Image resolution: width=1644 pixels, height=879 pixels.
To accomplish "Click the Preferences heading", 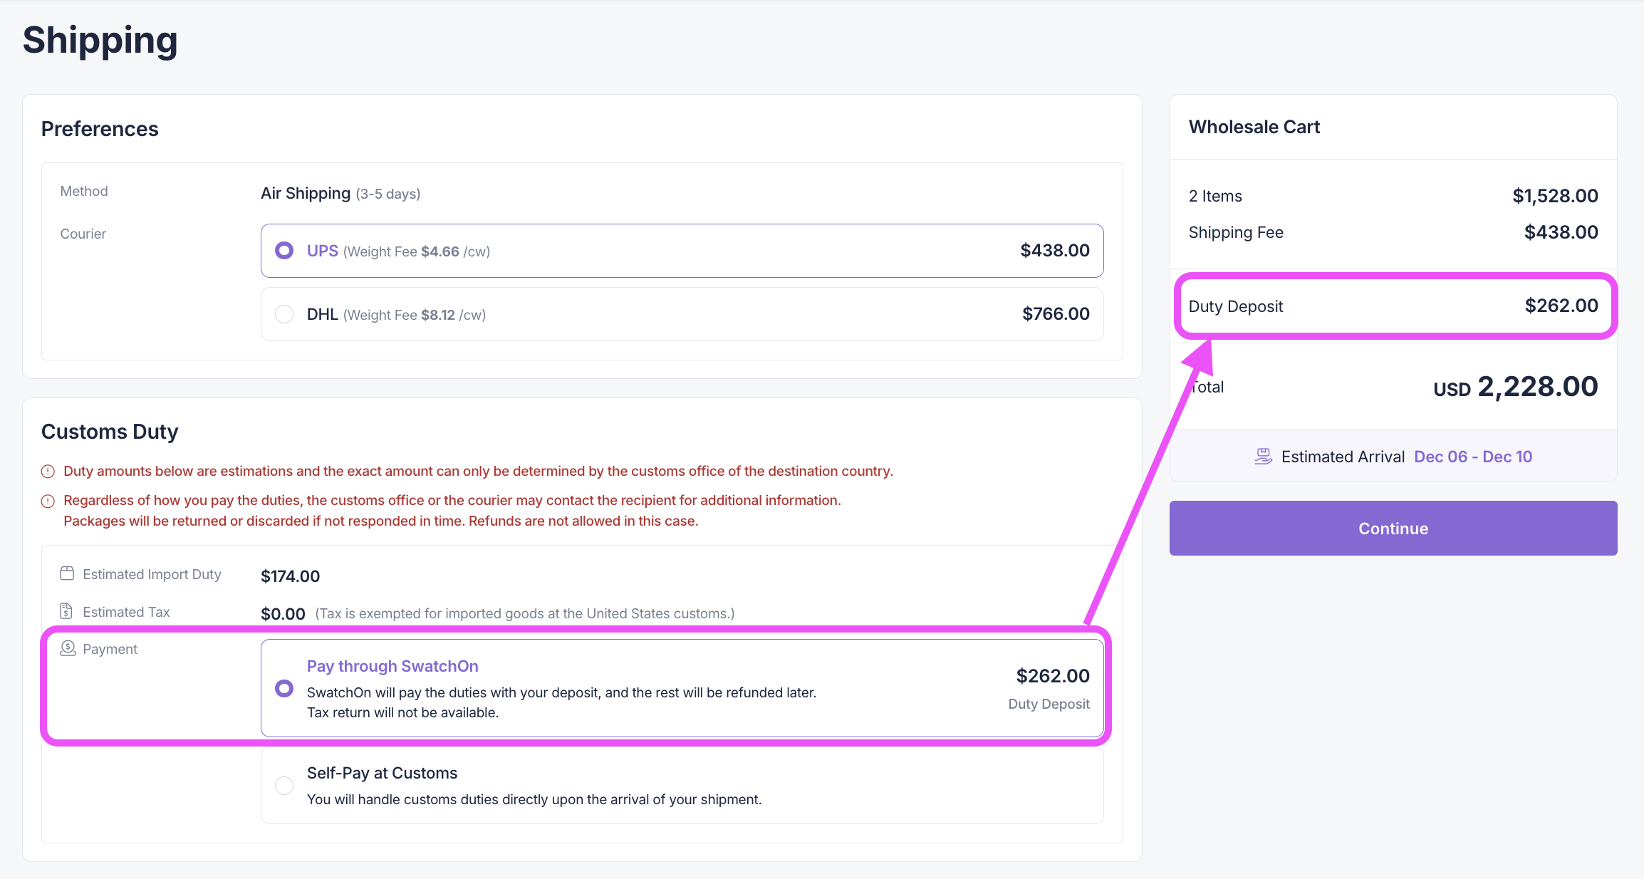I will [x=100, y=129].
